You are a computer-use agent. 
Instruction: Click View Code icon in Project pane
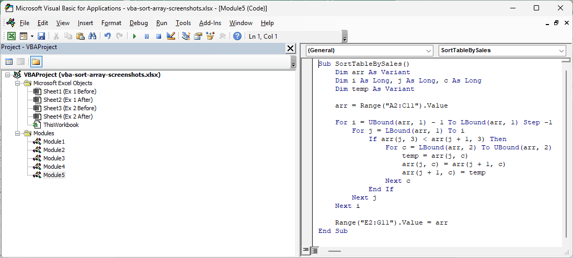[x=9, y=61]
